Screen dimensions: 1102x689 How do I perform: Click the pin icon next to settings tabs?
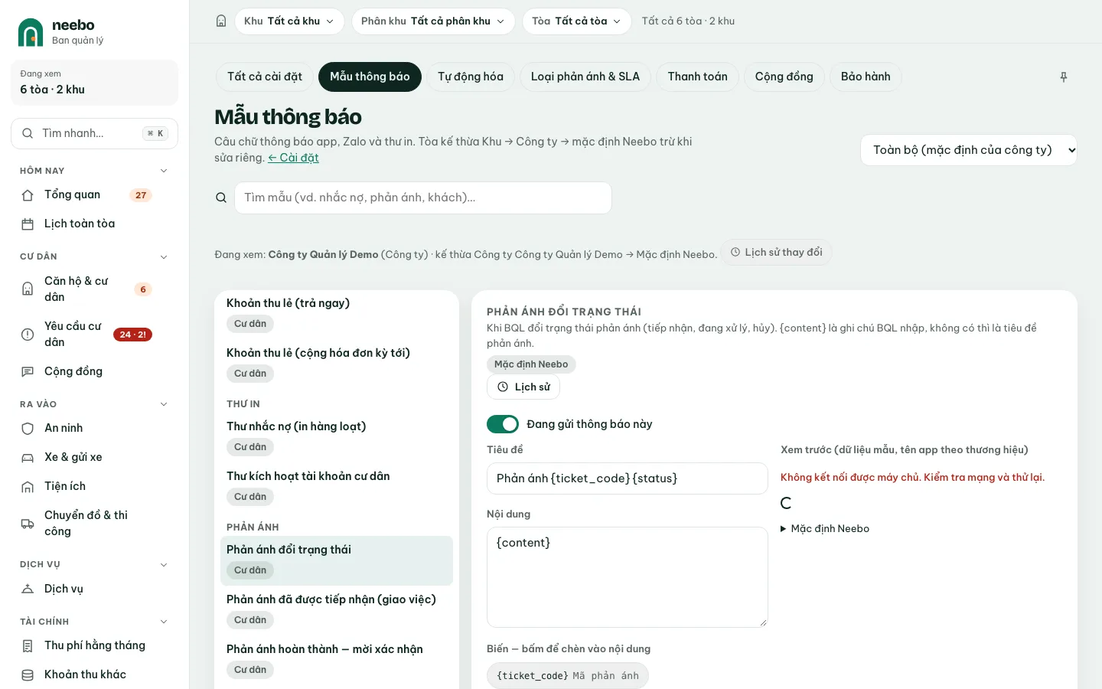tap(1063, 77)
